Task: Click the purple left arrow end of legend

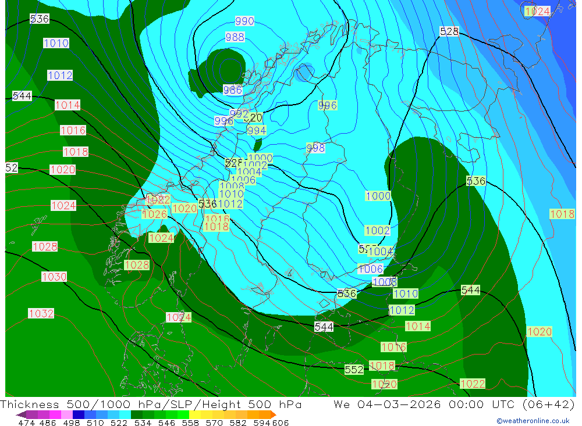Action: pyautogui.click(x=21, y=414)
